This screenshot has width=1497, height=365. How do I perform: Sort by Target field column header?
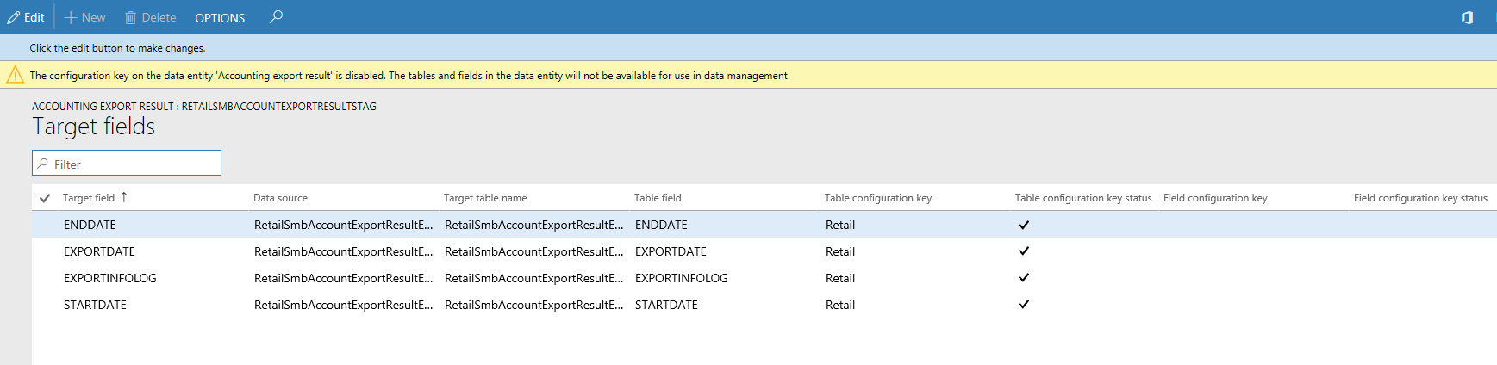[89, 198]
